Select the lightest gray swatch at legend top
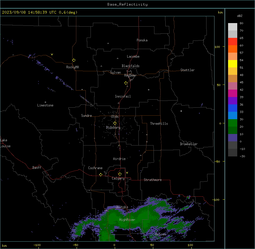 tap(233, 27)
